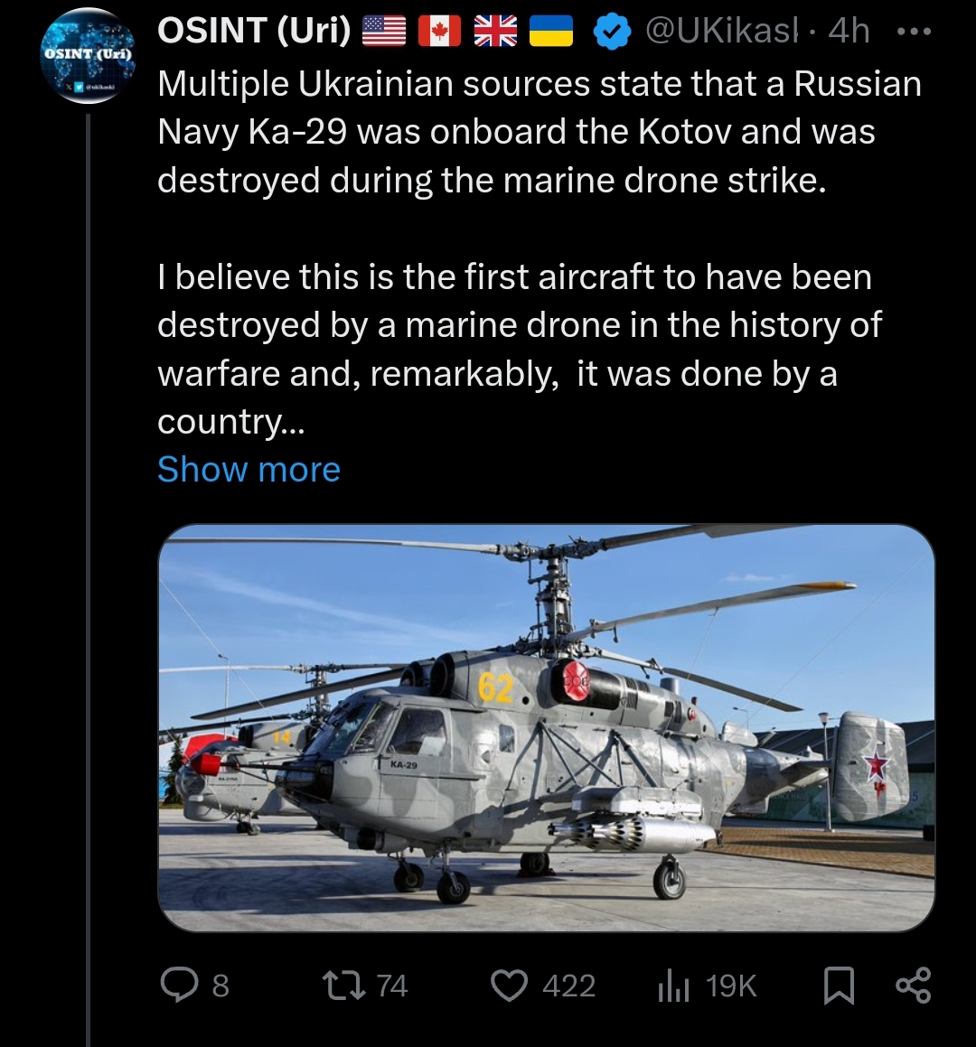Click the 8 replies count
Screen dimensions: 976x1047
[x=221, y=986]
